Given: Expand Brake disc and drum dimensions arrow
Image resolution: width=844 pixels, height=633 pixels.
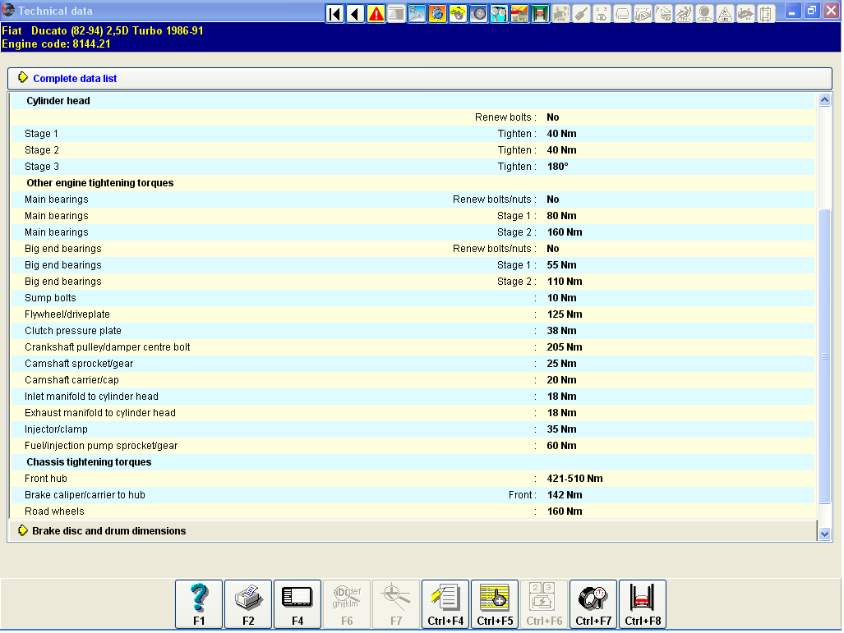Looking at the screenshot, I should tap(23, 530).
